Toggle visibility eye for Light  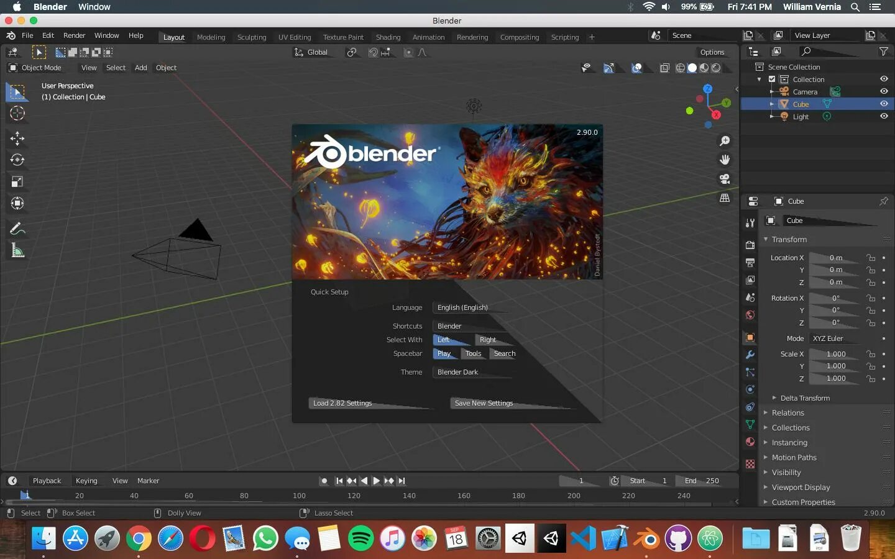tap(884, 116)
